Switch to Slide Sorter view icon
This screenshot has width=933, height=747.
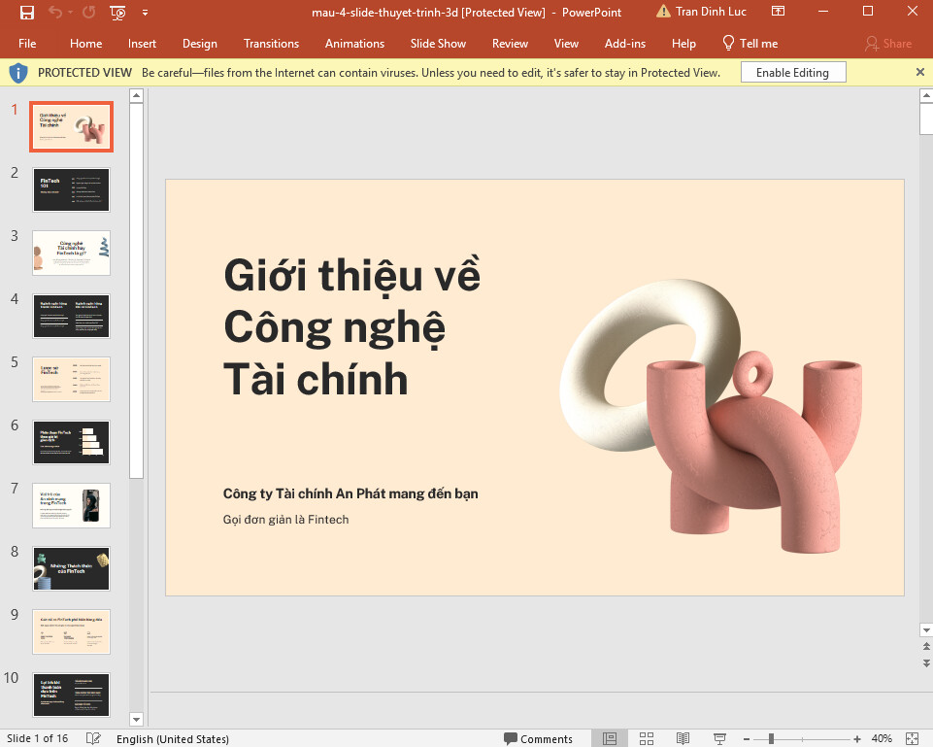[646, 738]
